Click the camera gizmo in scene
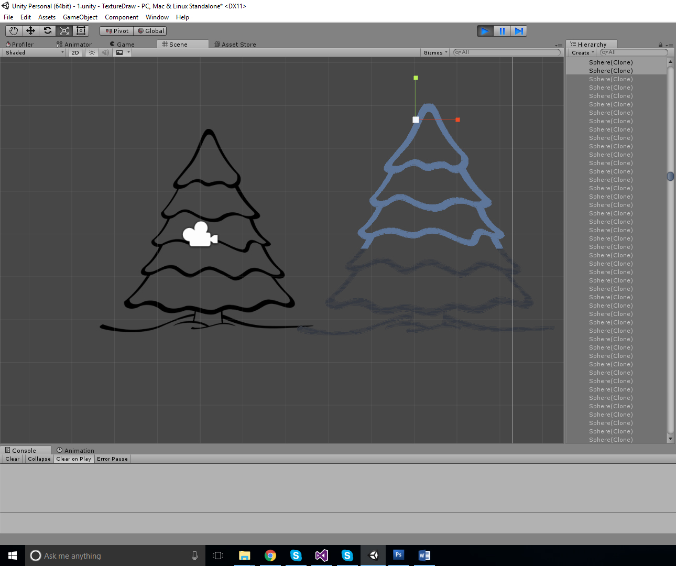The image size is (676, 566). tap(200, 234)
